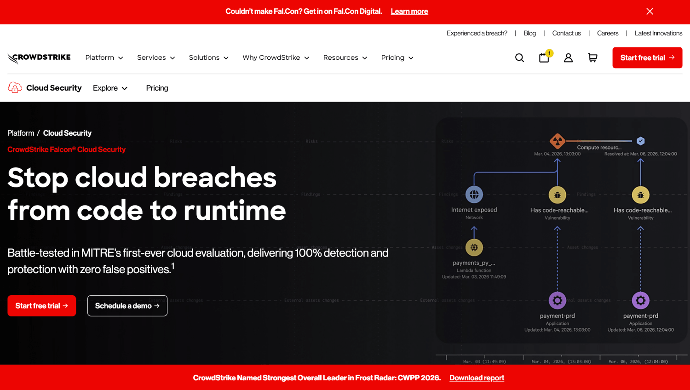The image size is (690, 390).
Task: Click the Cloud Security breadcrumb
Action: click(67, 133)
